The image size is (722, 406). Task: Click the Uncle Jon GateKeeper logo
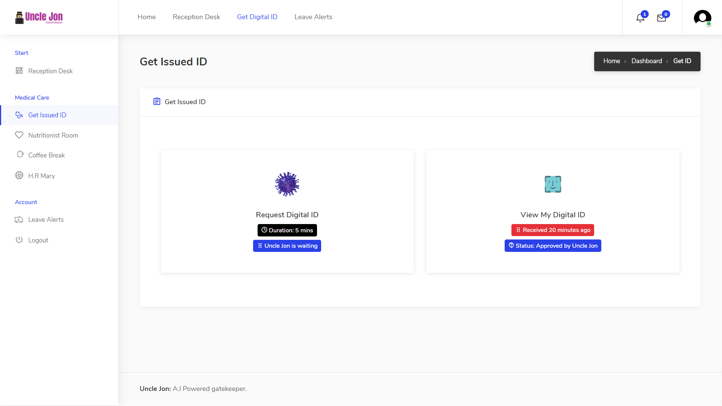[x=39, y=17]
